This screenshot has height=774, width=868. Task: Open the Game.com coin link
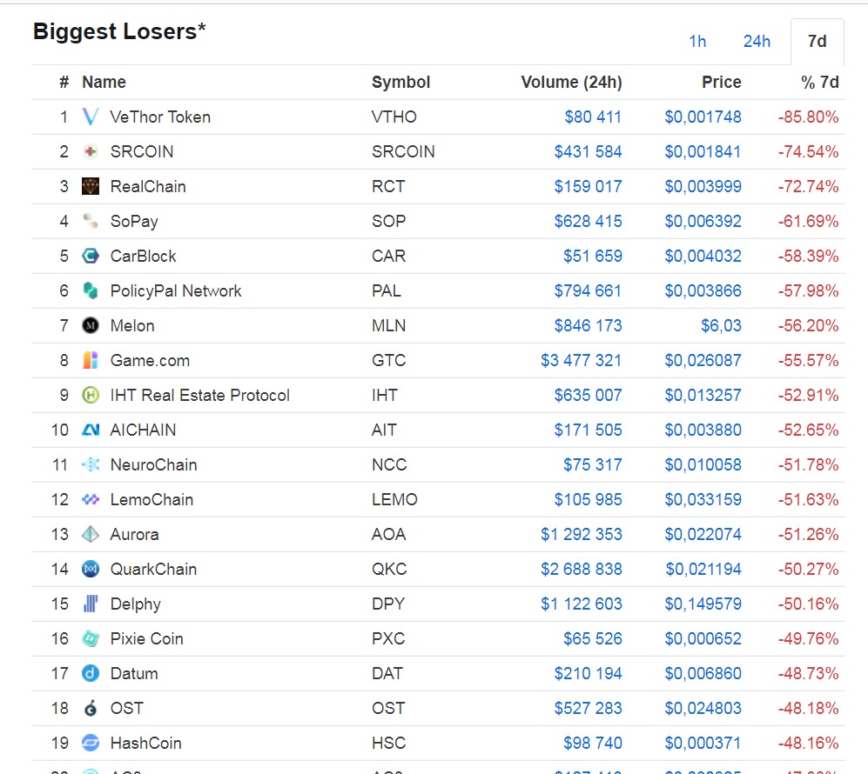[150, 360]
